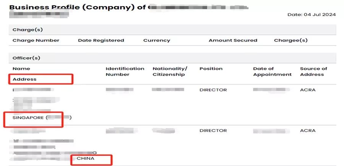Click the Amount Secured column header
344x166 pixels.
click(x=233, y=40)
